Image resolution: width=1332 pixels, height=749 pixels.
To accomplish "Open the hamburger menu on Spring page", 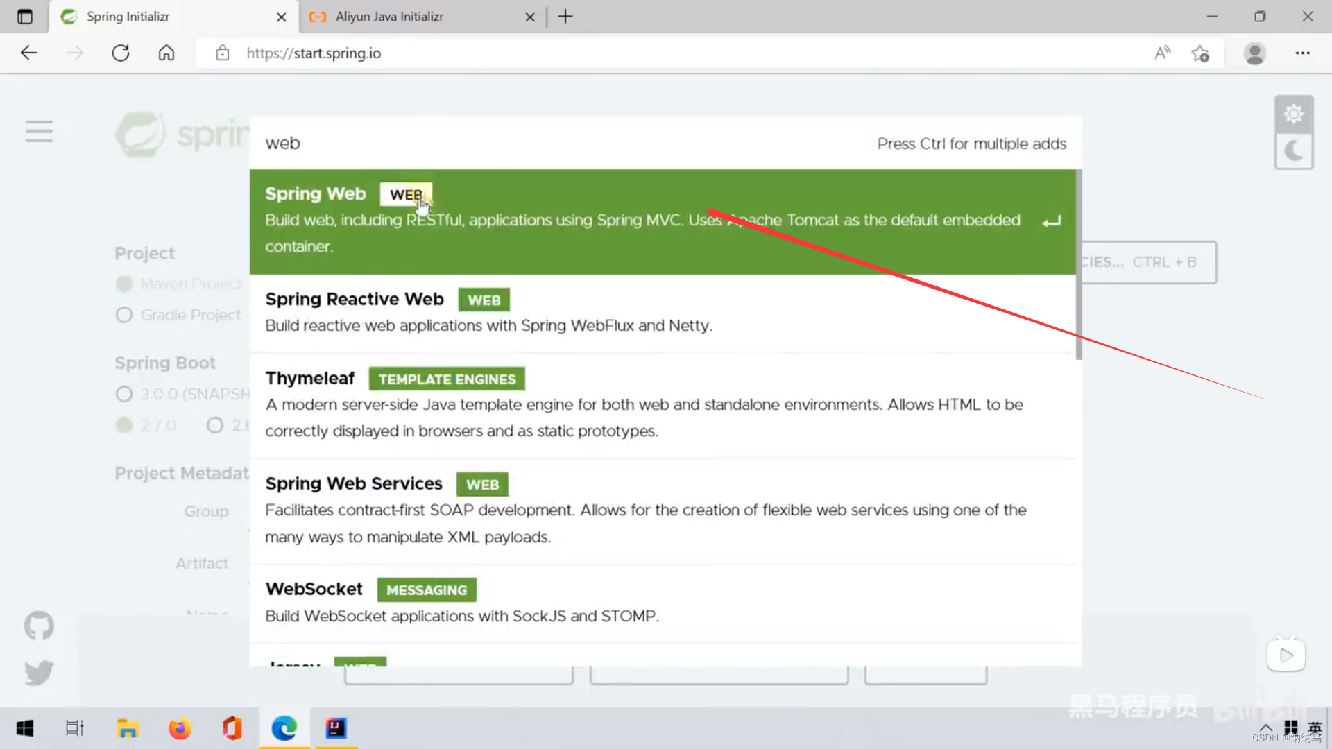I will pos(39,131).
